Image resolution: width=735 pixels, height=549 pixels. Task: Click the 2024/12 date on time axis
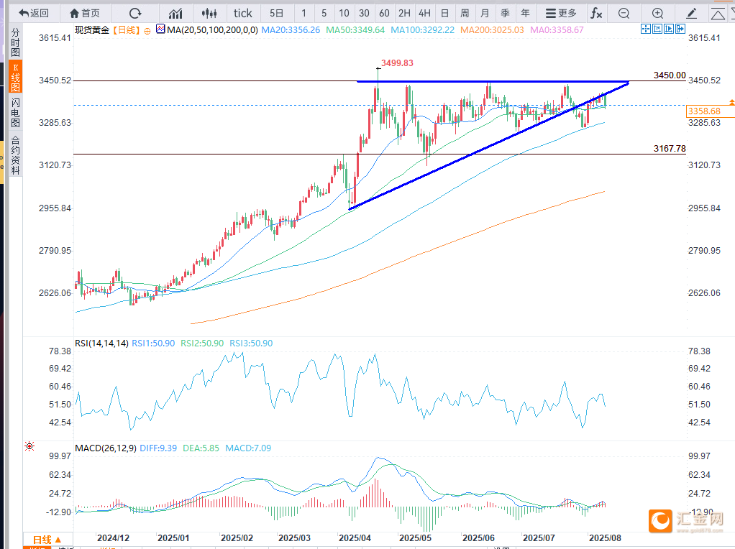tap(113, 538)
